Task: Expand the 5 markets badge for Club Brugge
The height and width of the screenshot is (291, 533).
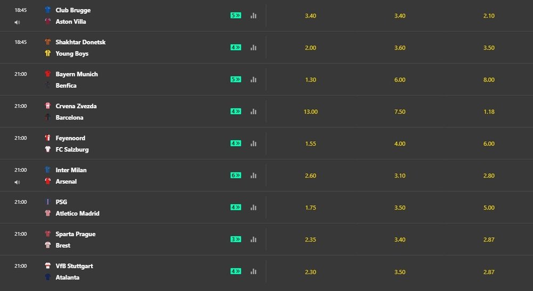Action: [x=236, y=15]
